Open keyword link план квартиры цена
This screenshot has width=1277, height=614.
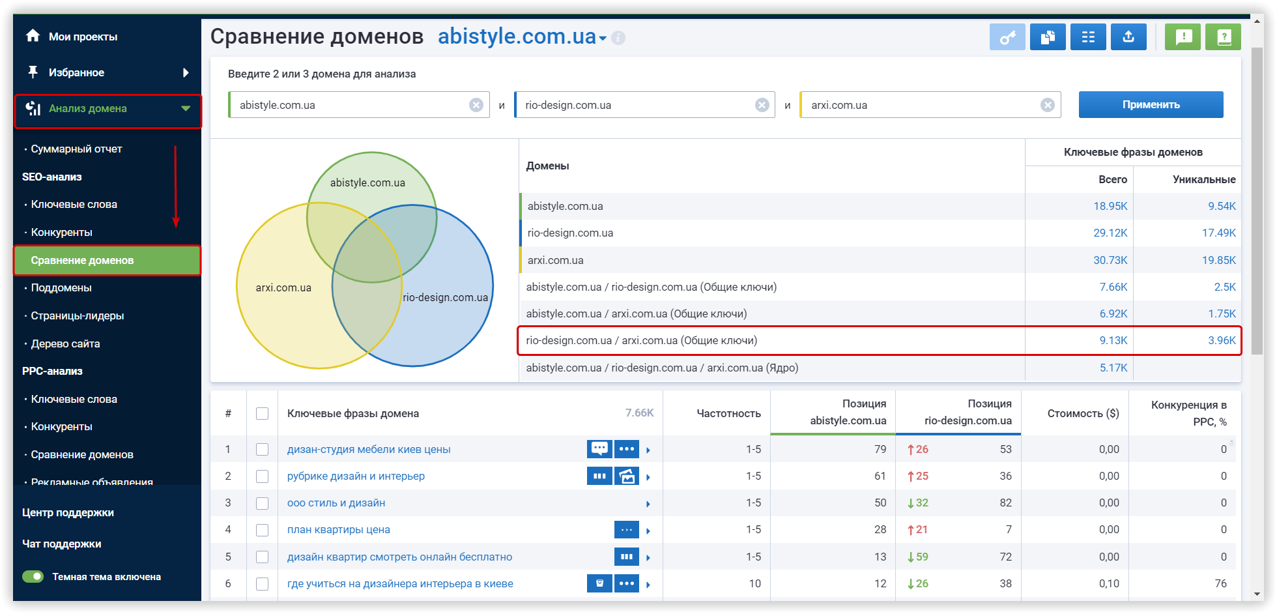[x=338, y=530]
